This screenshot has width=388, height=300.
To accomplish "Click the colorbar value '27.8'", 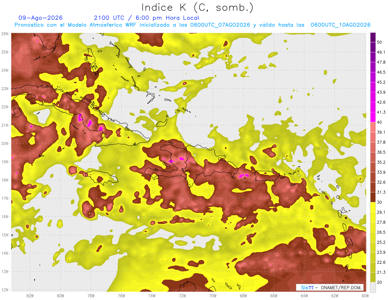I will tap(381, 222).
